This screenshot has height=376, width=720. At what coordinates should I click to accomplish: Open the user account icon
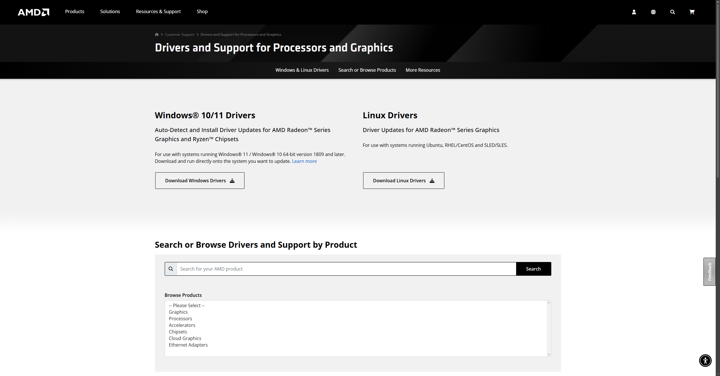point(634,12)
